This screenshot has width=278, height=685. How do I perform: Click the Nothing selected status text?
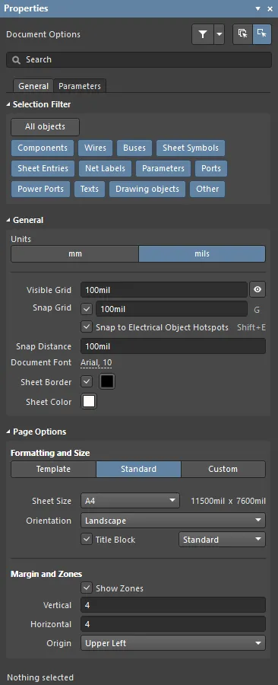40,677
